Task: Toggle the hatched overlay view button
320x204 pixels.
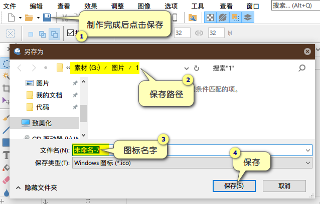Action: pos(223,17)
